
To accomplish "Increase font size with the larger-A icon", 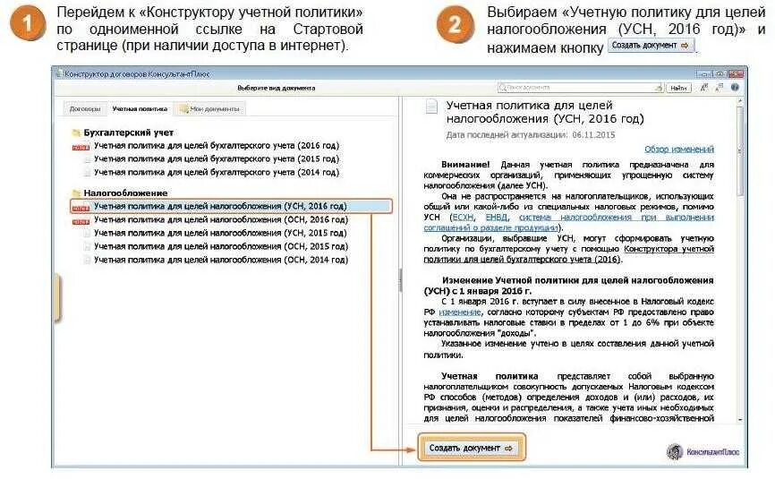I will 703,88.
